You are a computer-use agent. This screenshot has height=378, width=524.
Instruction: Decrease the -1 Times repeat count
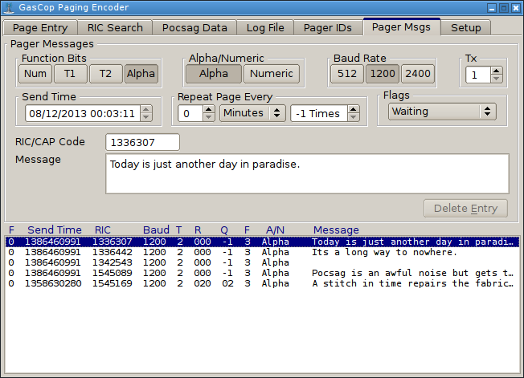(x=354, y=117)
